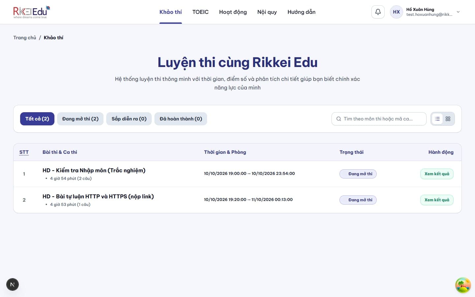Open the TOEIC nav item
This screenshot has width=475, height=297.
[x=201, y=12]
